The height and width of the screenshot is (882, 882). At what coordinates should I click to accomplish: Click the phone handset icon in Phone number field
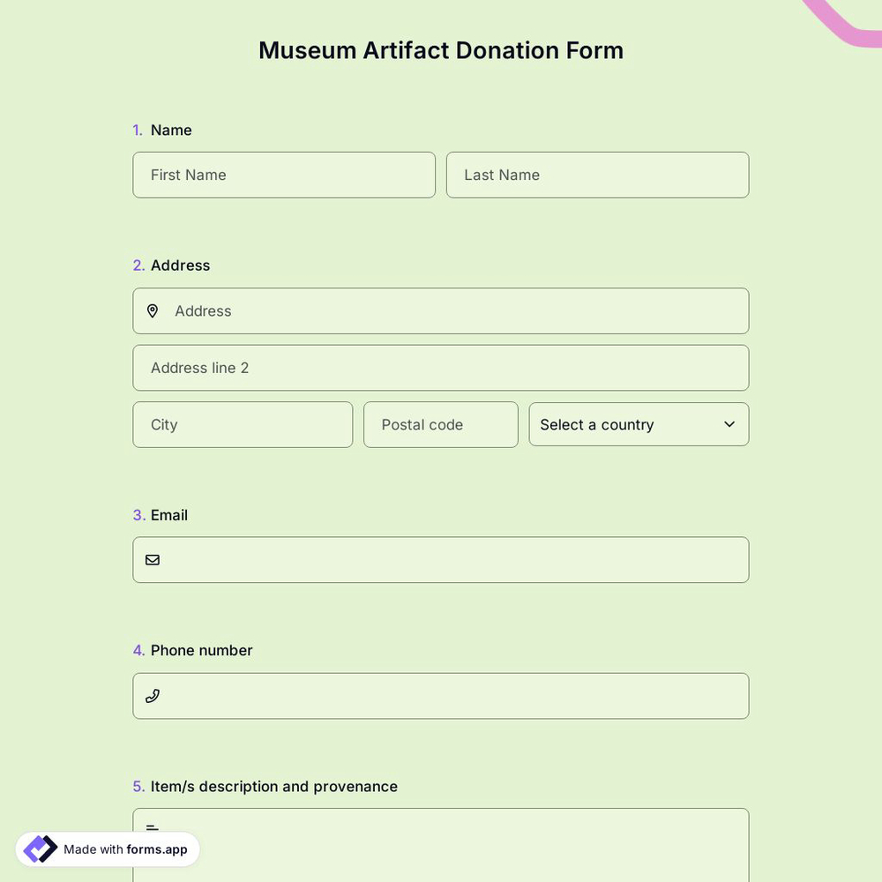click(x=152, y=696)
